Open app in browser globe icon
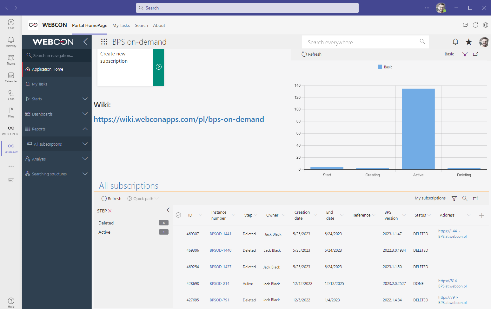491x309 pixels. [x=486, y=25]
